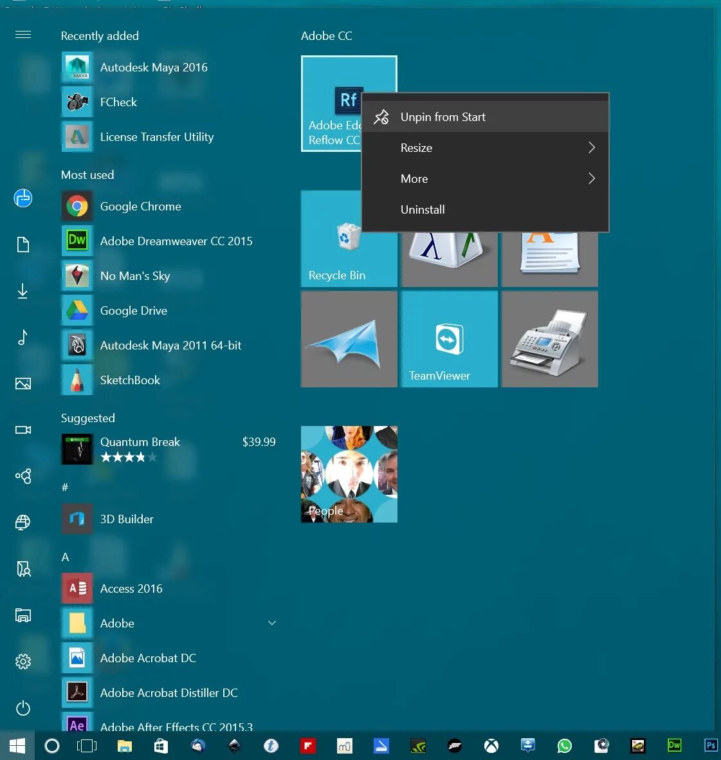Image resolution: width=721 pixels, height=760 pixels.
Task: Open File Explorer on taskbar
Action: 125,745
